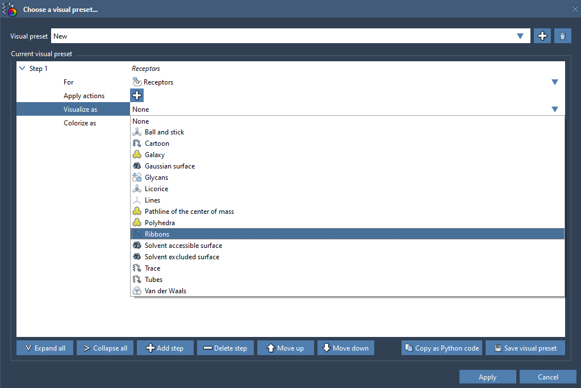Collapse the Step 1 tree node
Screen dimensions: 581x388
22,69
